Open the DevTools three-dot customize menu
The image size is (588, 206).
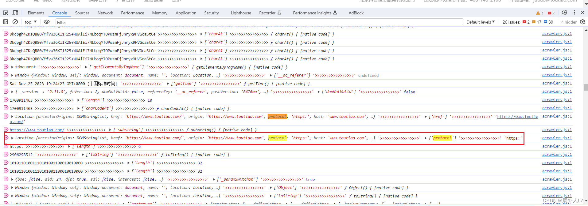pos(574,13)
